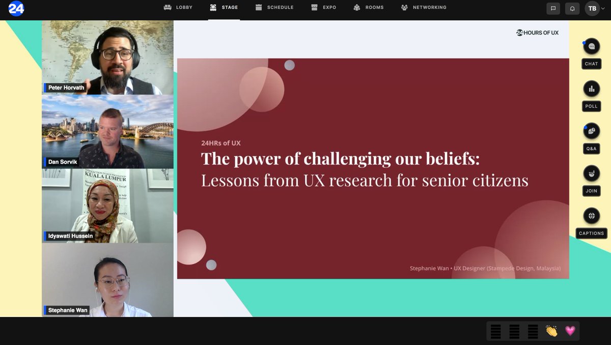Click the '24HRs of UX' slide label
Screen dimensions: 611x345
(221, 143)
